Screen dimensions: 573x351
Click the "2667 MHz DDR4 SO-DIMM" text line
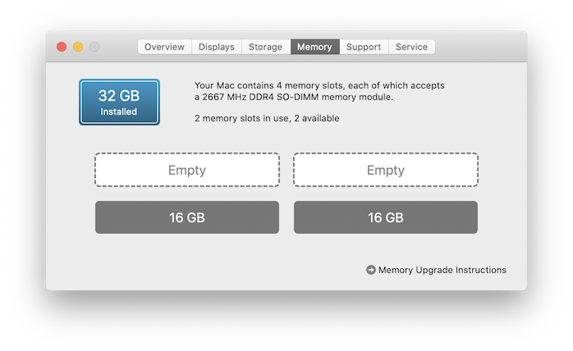click(294, 97)
